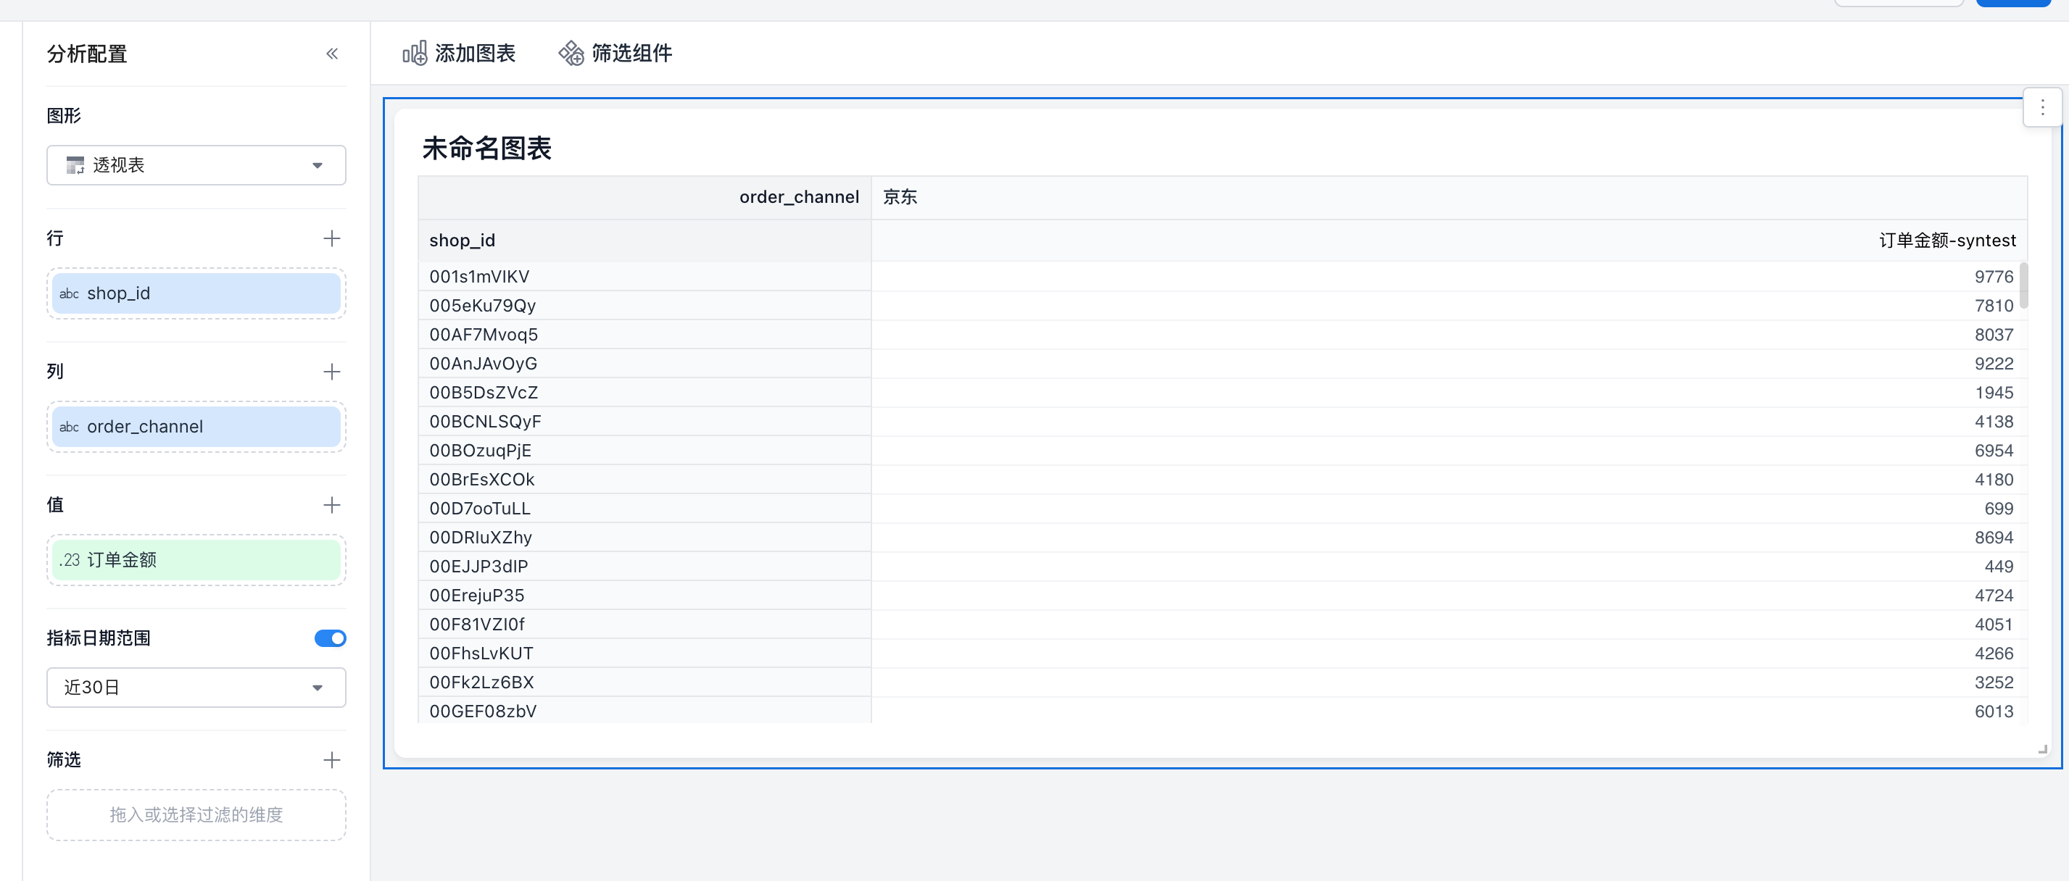Toggle off the 指标日期范围 switch
This screenshot has width=2069, height=881.
point(330,638)
